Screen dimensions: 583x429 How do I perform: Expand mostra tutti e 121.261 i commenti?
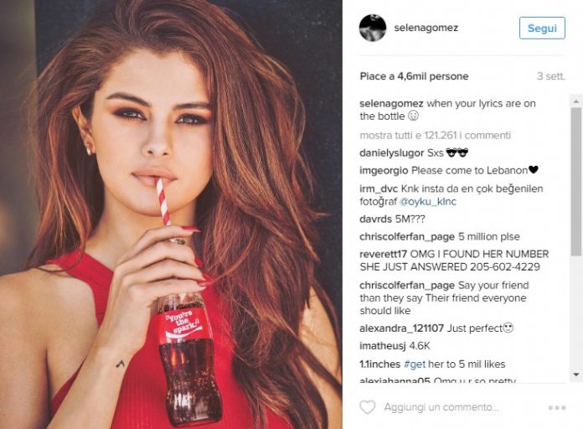point(436,135)
